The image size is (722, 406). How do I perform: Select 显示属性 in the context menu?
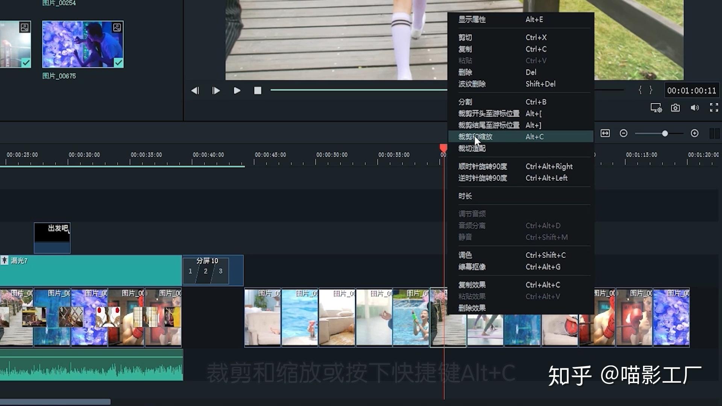pyautogui.click(x=520, y=20)
